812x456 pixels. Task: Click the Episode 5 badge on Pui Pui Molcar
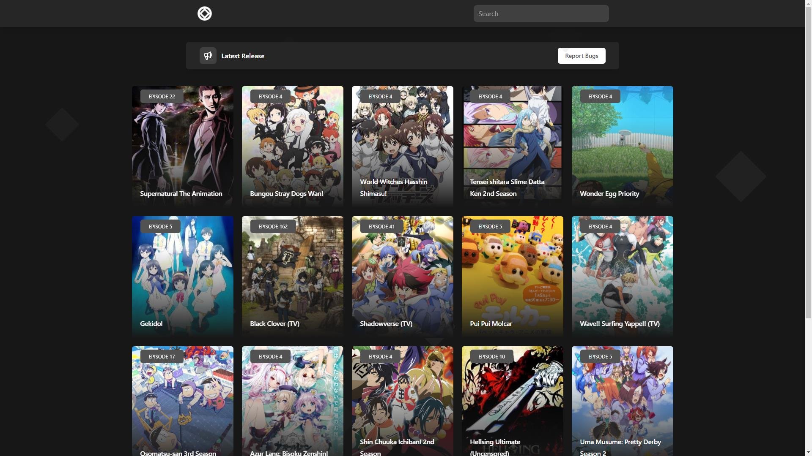tap(490, 226)
